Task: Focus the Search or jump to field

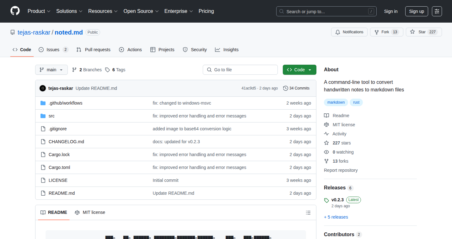Action: coord(326,11)
